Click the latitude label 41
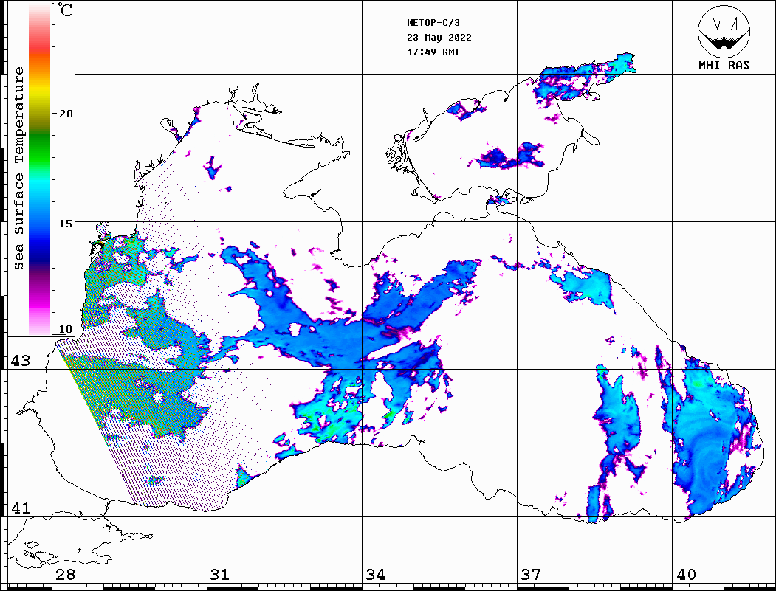This screenshot has height=591, width=776. point(20,508)
